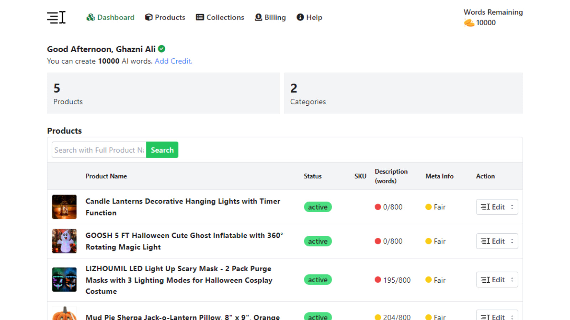Click the red description dot for LIZHOUMIL masks
This screenshot has width=570, height=320.
pyautogui.click(x=378, y=280)
